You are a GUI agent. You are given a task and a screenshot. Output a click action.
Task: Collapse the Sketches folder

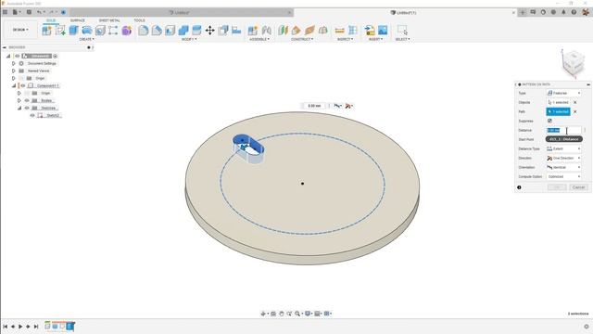19,108
